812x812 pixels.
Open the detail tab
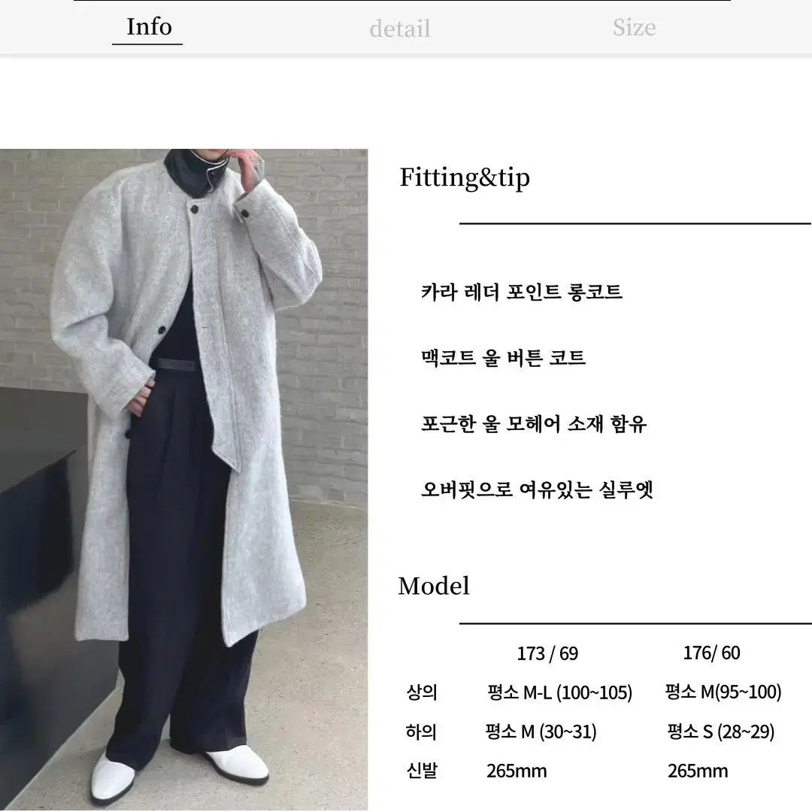400,29
